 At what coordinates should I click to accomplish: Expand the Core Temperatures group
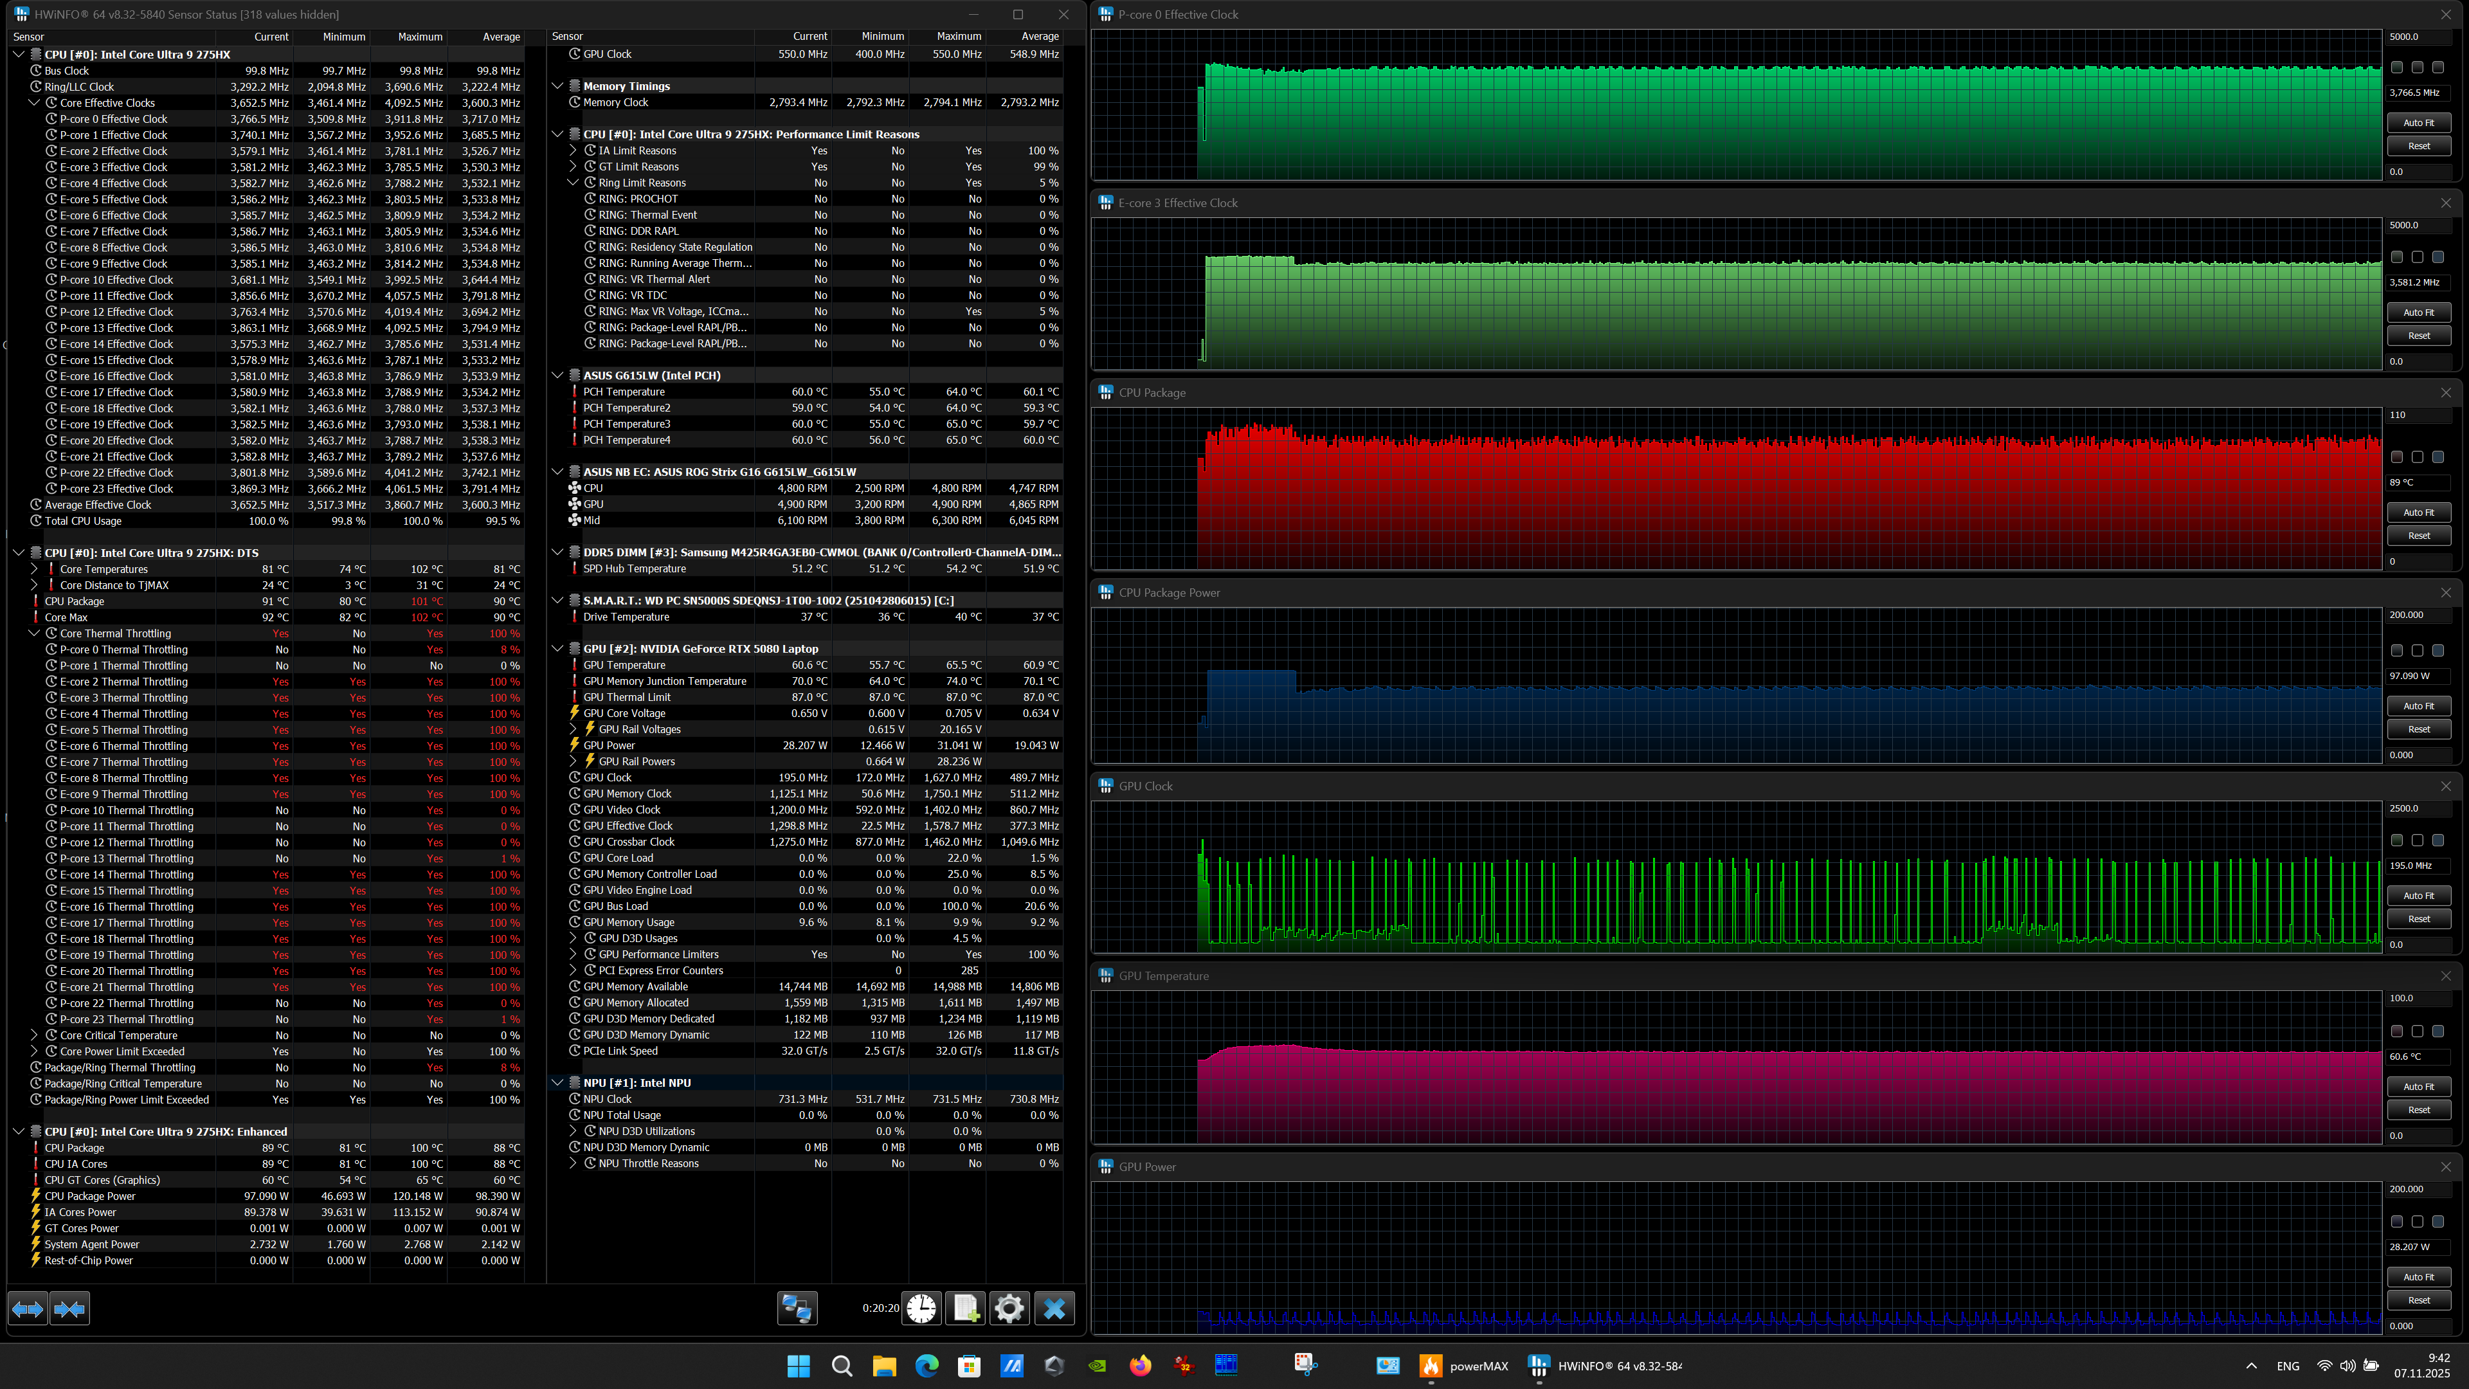(x=35, y=569)
